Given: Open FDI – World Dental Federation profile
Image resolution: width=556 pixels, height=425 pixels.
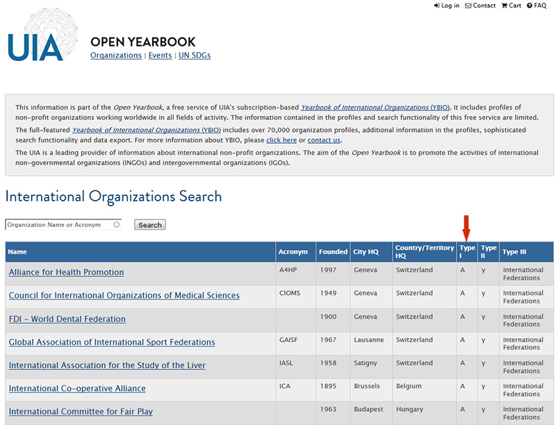Looking at the screenshot, I should point(67,319).
